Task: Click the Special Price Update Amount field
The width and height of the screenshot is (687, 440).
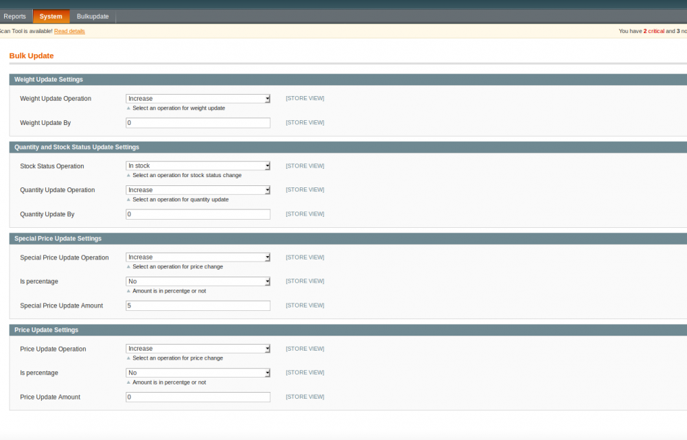Action: [x=198, y=305]
